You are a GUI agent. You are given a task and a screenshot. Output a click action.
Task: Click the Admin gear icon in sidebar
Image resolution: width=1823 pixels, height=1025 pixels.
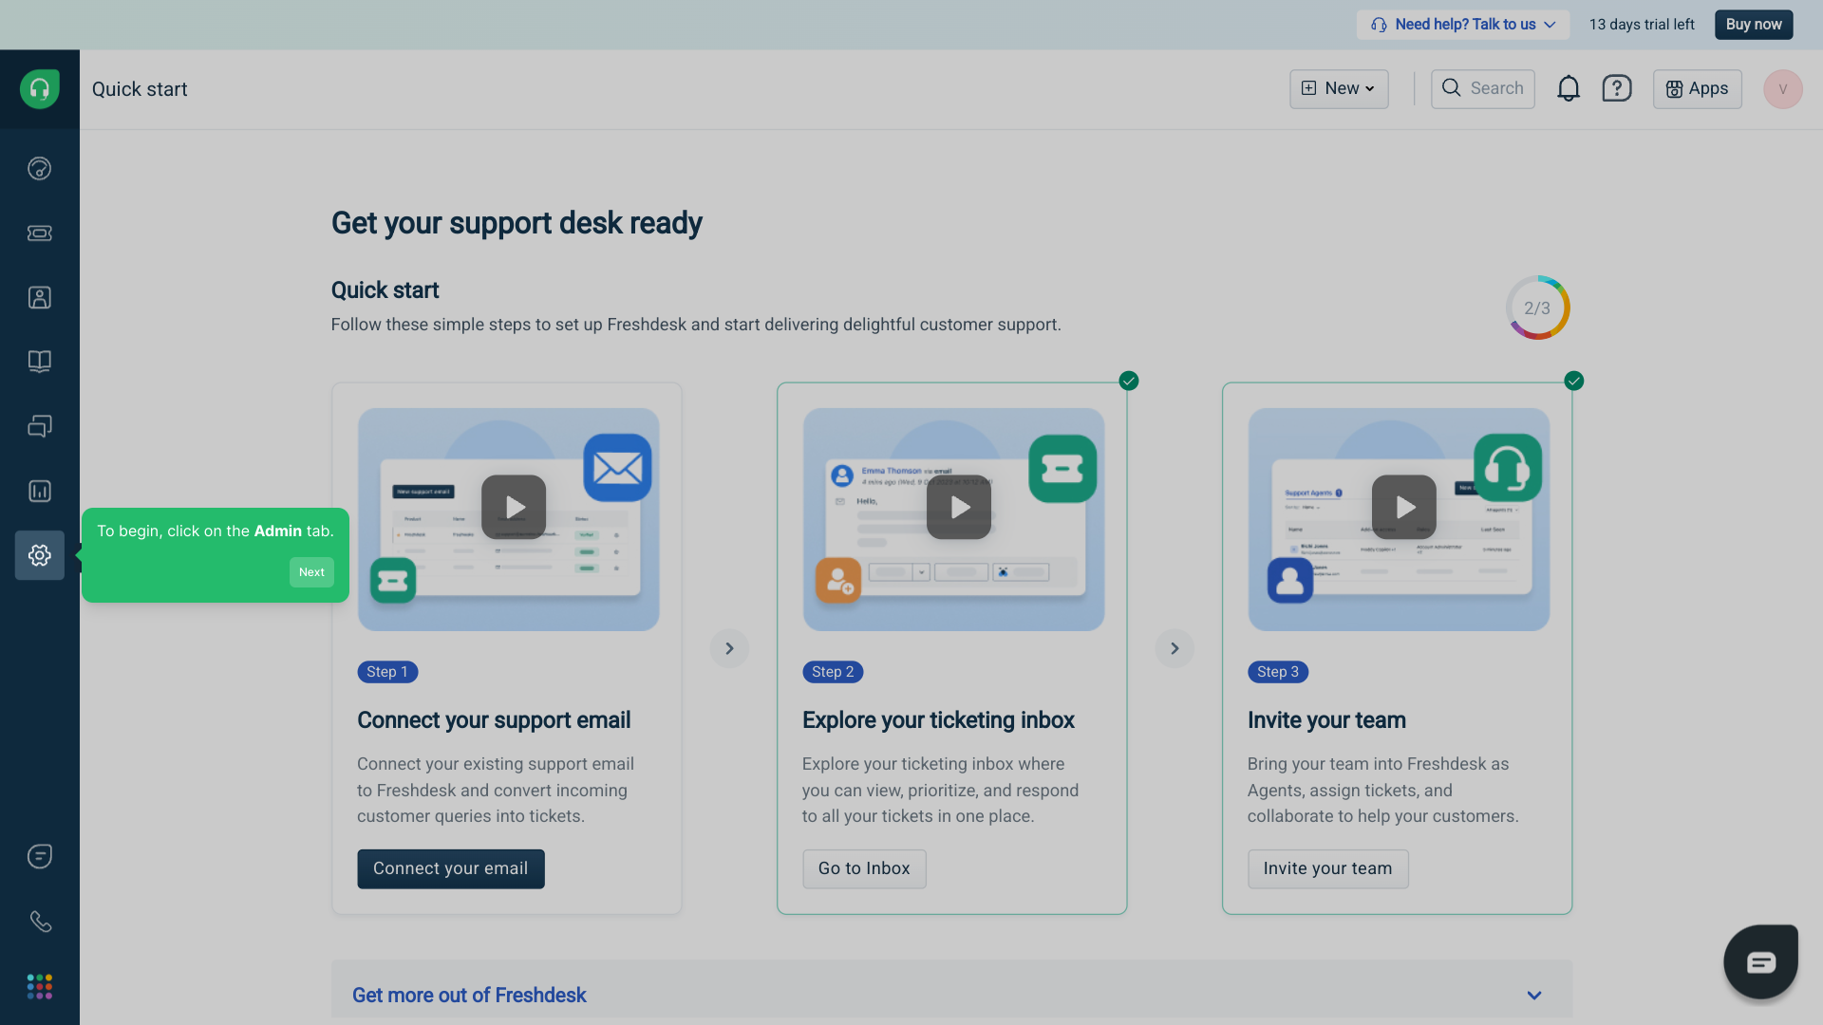39,555
